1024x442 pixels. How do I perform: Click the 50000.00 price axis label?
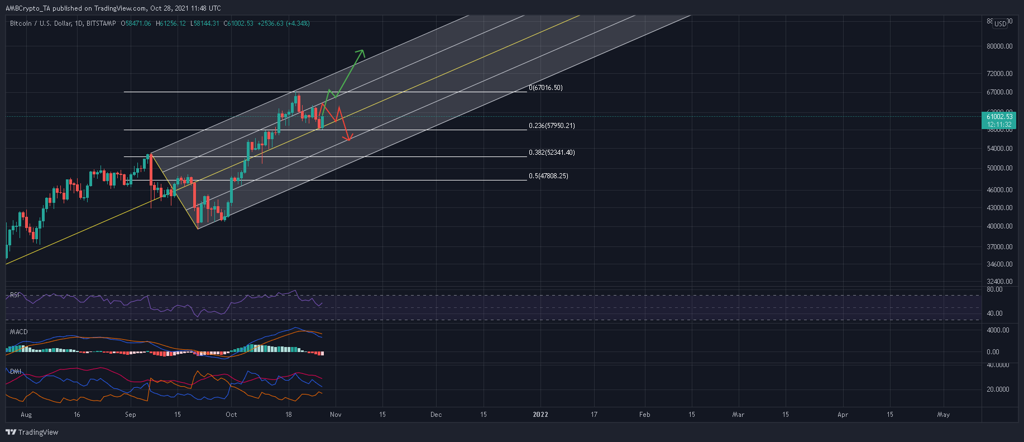click(999, 168)
